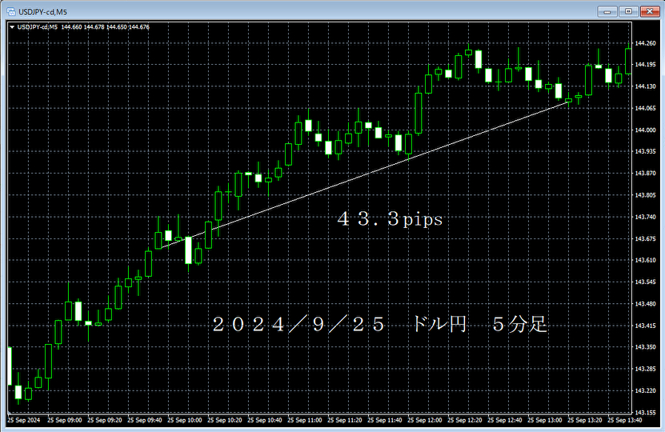Click the '25 Sep 10:40' time axis label
The width and height of the screenshot is (665, 432).
pyautogui.click(x=265, y=420)
